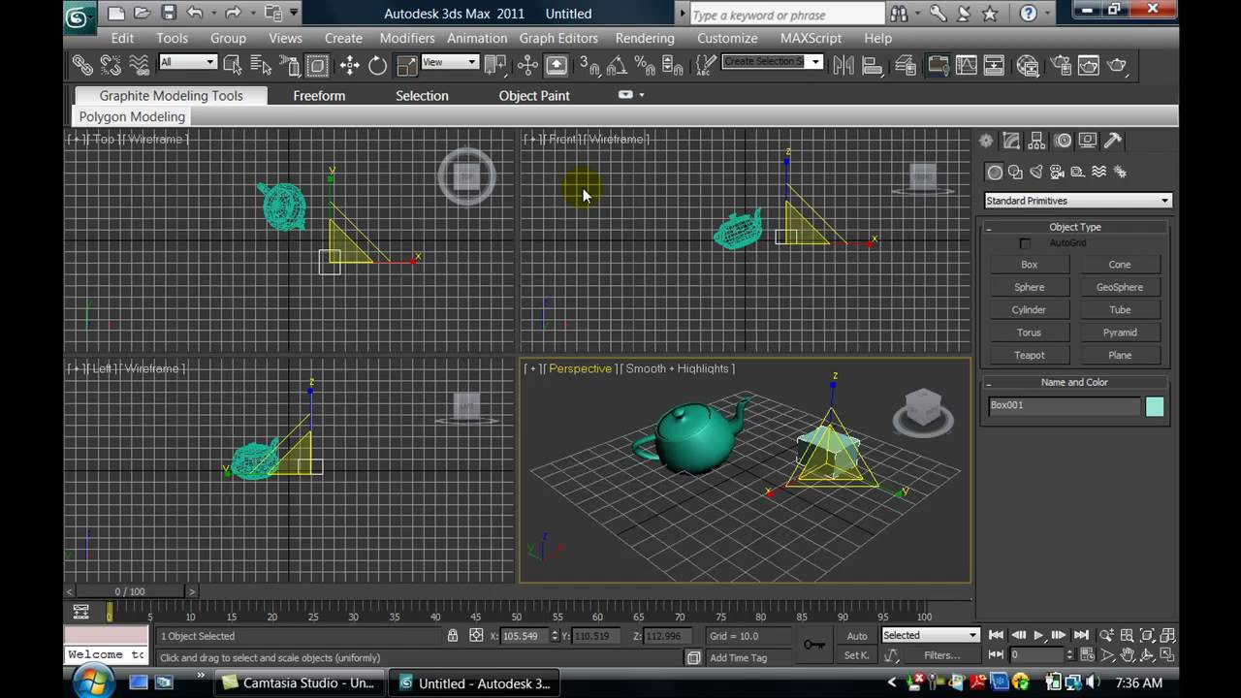The height and width of the screenshot is (698, 1241).
Task: Click the Play Animation button
Action: coord(1038,636)
